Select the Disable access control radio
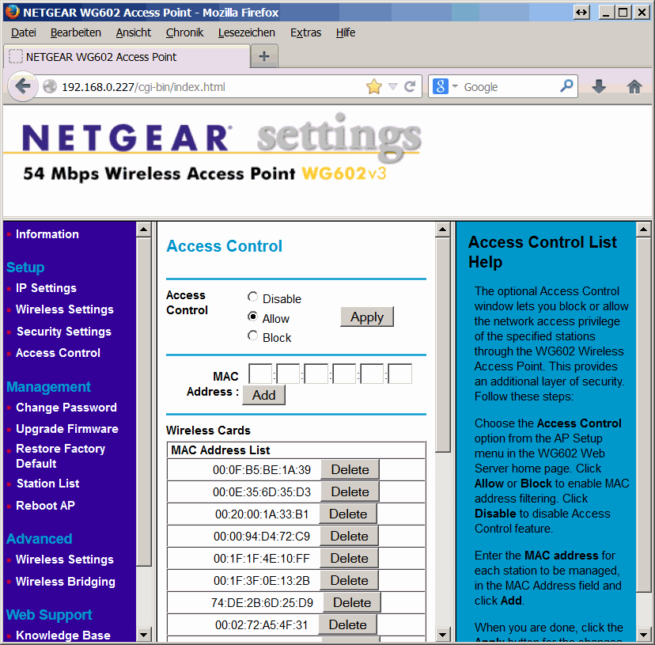655x645 pixels. (x=253, y=298)
